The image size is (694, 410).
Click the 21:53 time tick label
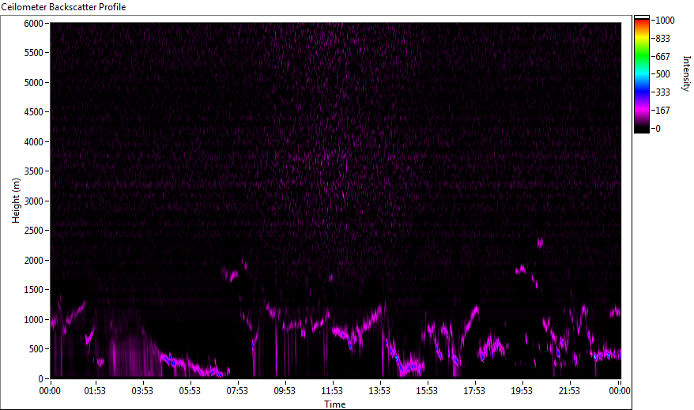[569, 391]
